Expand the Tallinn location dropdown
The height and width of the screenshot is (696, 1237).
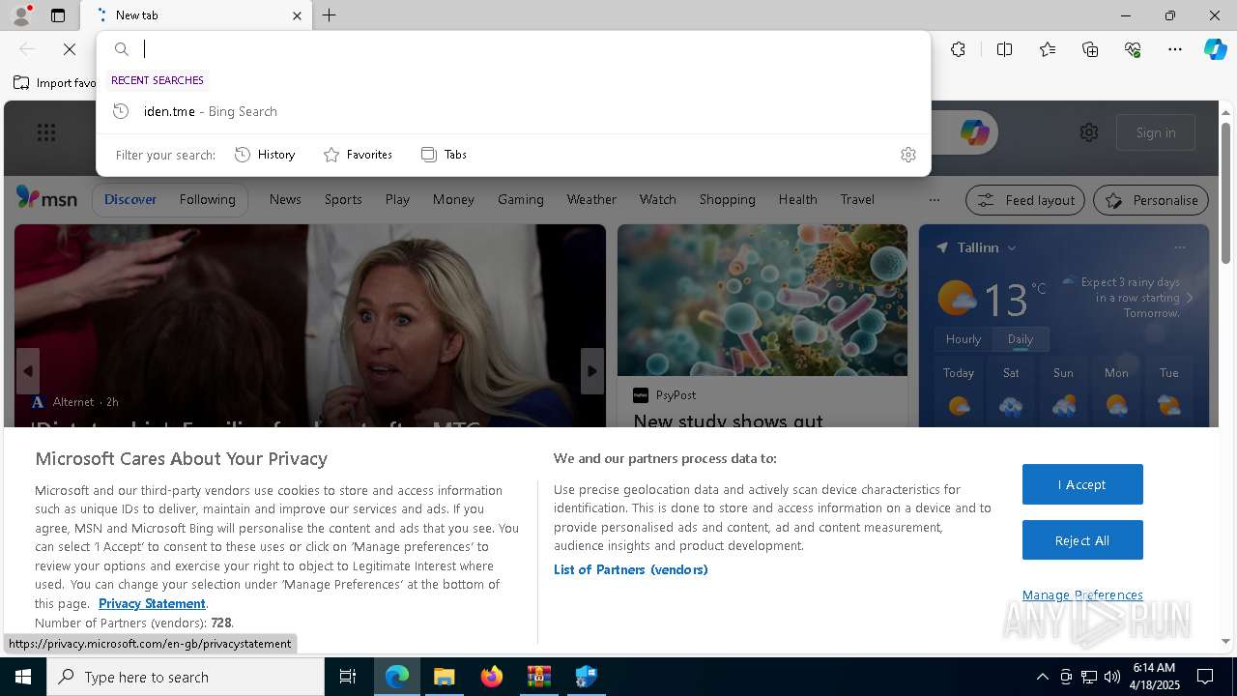(1012, 247)
